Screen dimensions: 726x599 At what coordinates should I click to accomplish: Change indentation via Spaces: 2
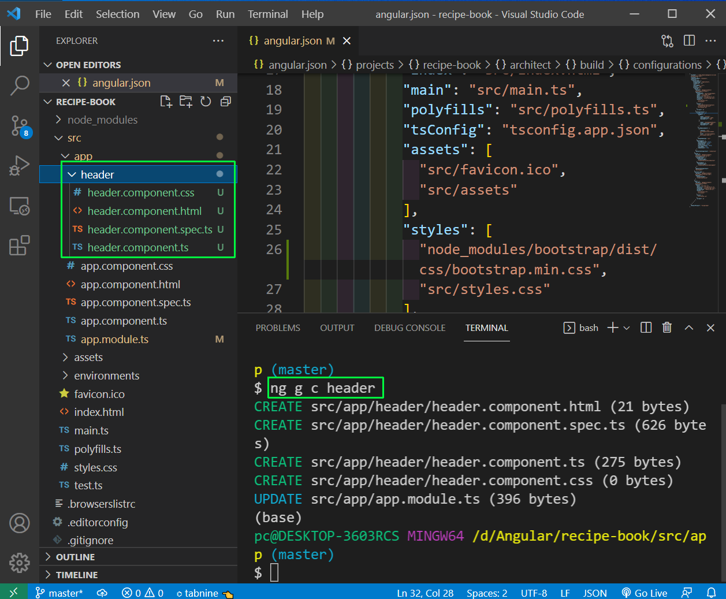pos(487,593)
